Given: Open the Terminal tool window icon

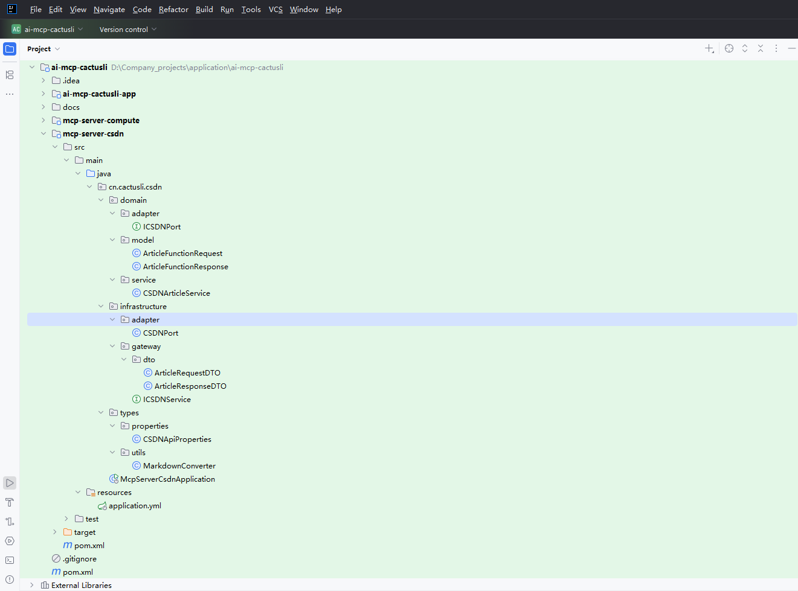Looking at the screenshot, I should pyautogui.click(x=10, y=560).
